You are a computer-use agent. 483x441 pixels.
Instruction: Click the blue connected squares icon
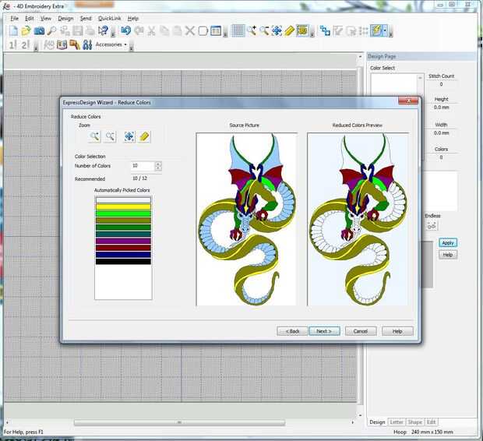(x=325, y=30)
